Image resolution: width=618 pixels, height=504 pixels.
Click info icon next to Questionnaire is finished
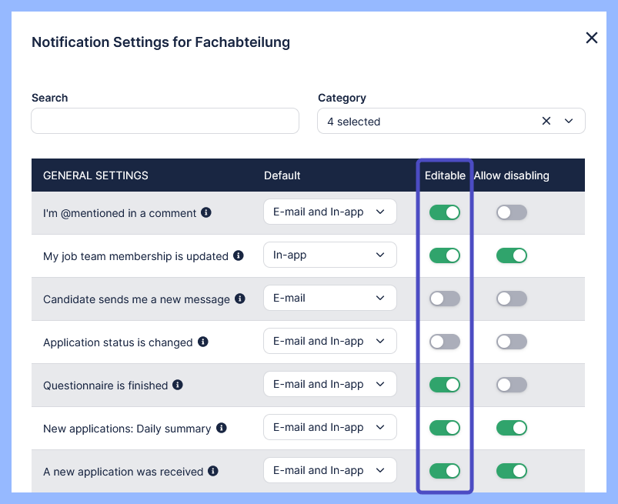[x=178, y=385]
